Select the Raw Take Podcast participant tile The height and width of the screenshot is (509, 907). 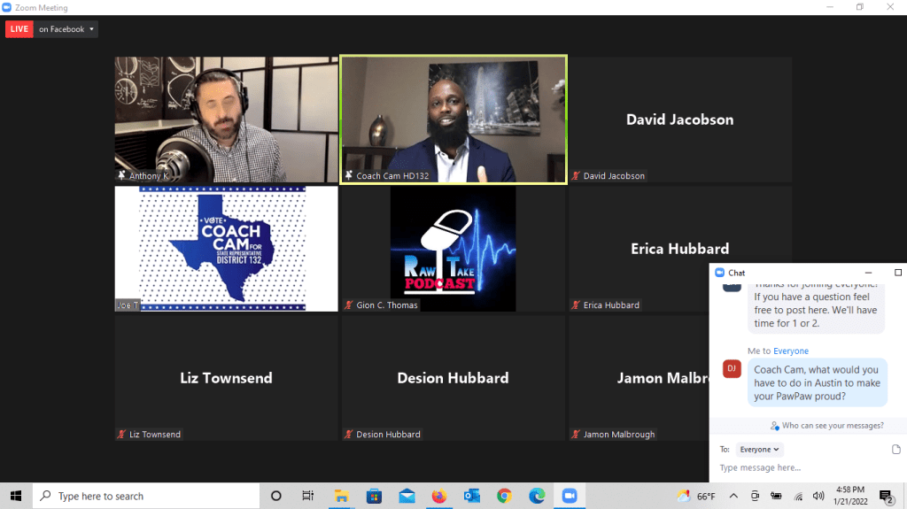tap(453, 248)
